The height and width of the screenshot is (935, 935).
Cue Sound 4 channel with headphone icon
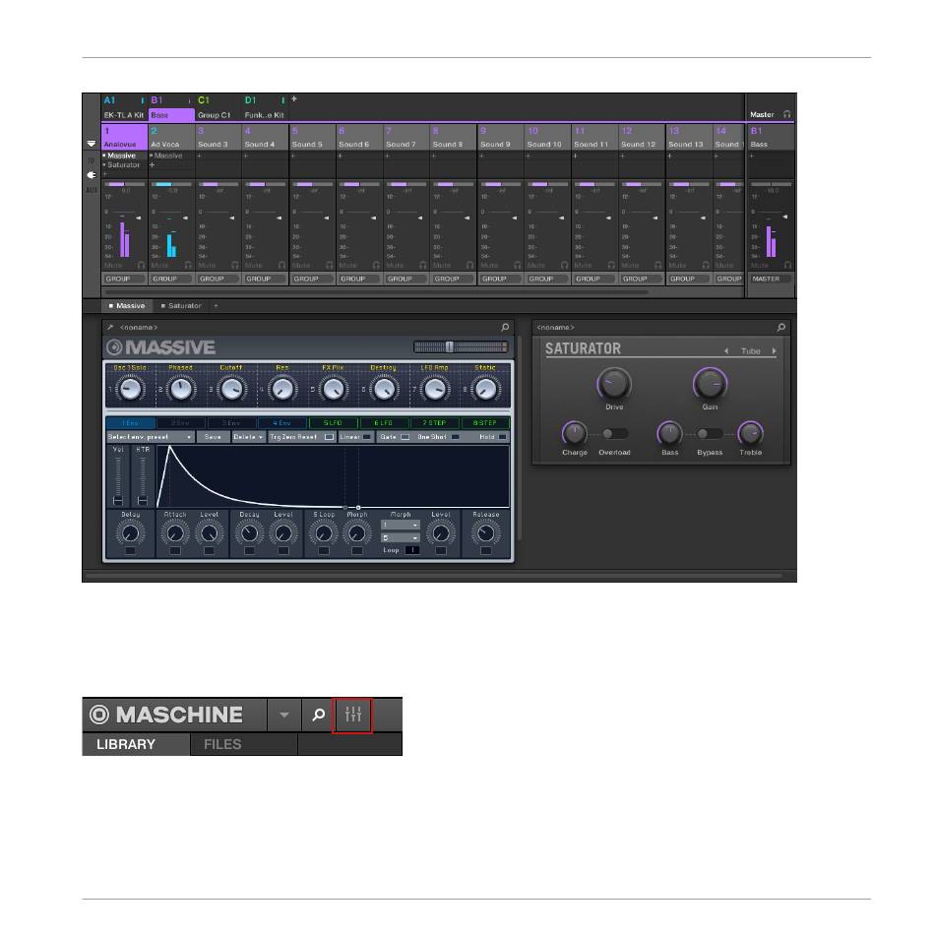(x=282, y=265)
